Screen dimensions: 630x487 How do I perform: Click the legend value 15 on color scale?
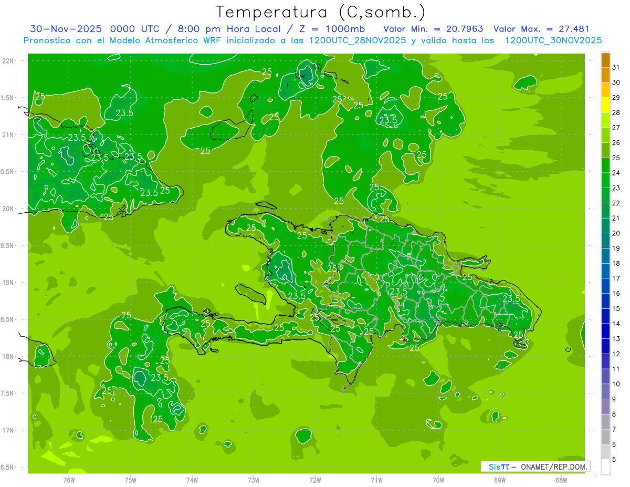(616, 308)
